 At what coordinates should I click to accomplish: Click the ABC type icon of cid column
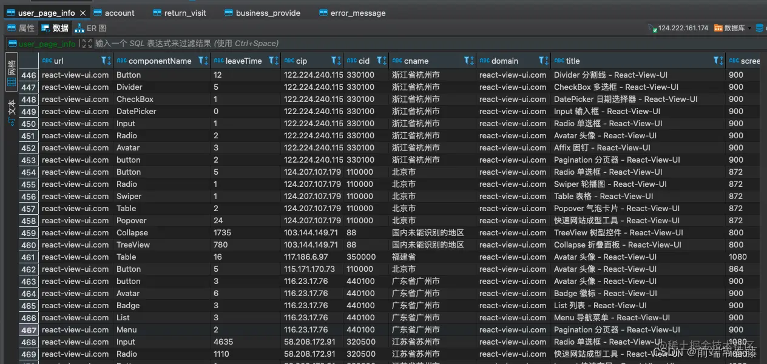(x=351, y=61)
